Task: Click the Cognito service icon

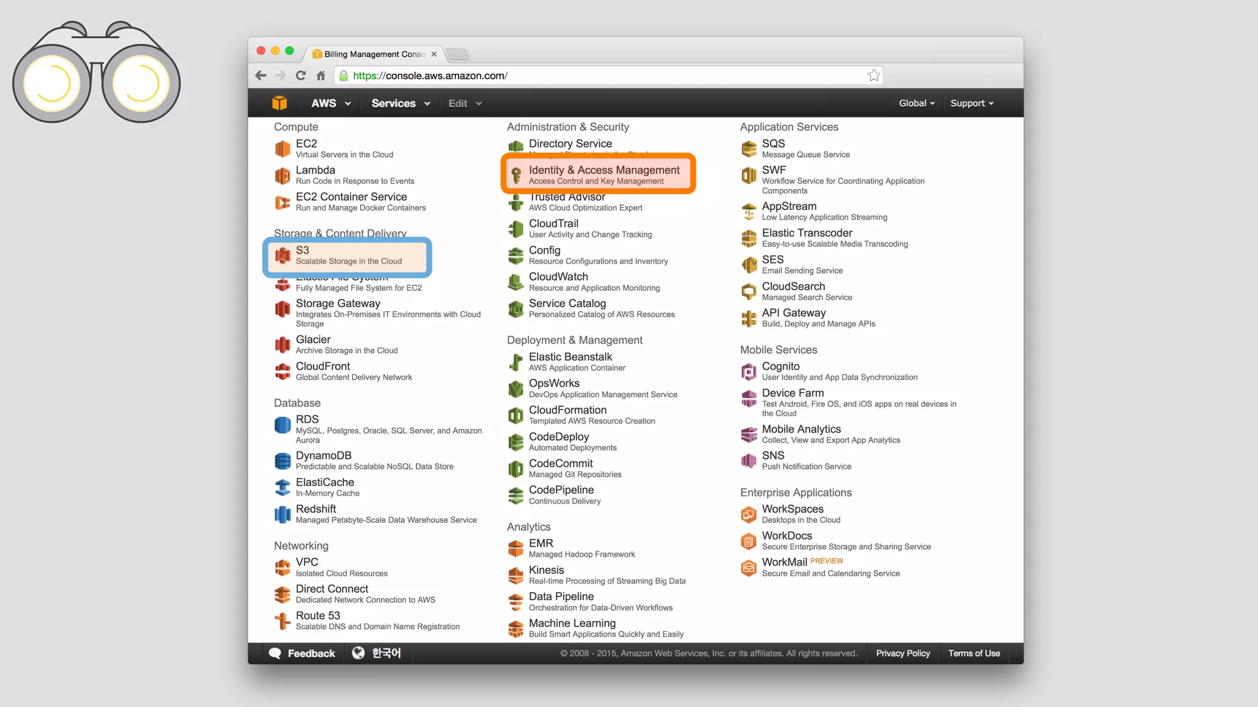Action: pyautogui.click(x=748, y=371)
